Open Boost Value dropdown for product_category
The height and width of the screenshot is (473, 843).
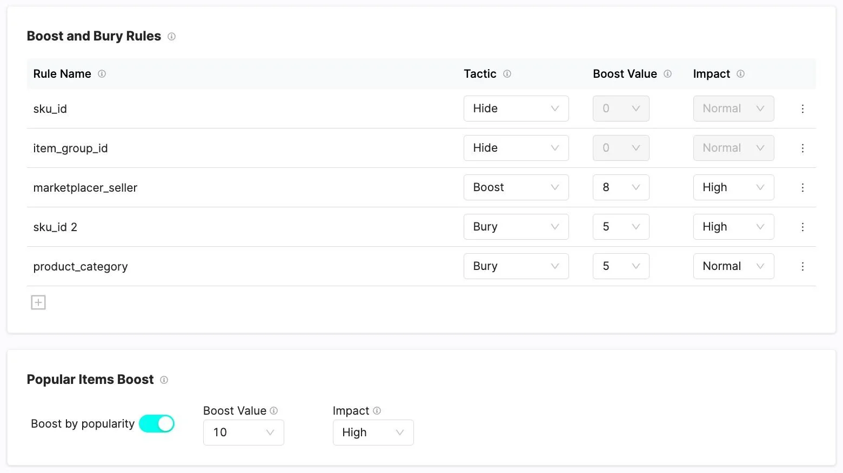[x=621, y=266]
